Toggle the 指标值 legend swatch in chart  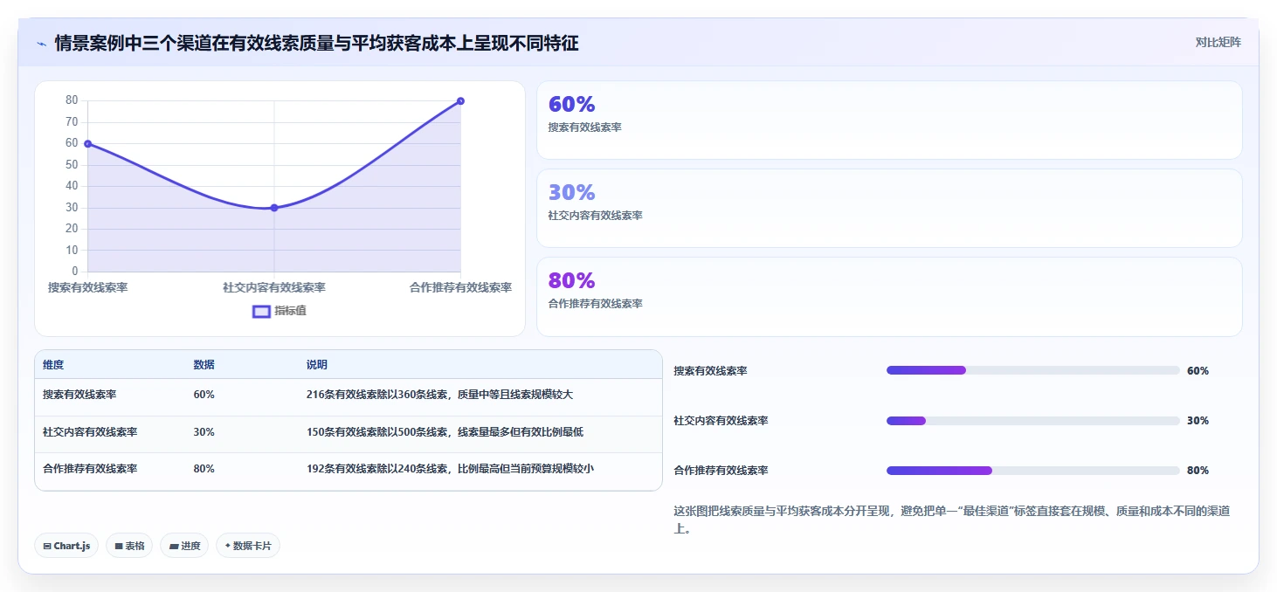pyautogui.click(x=261, y=311)
